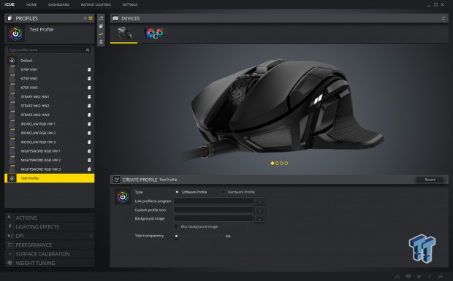Click the copy profile icon beside profiles panel
The height and width of the screenshot is (281, 453).
pos(101,26)
